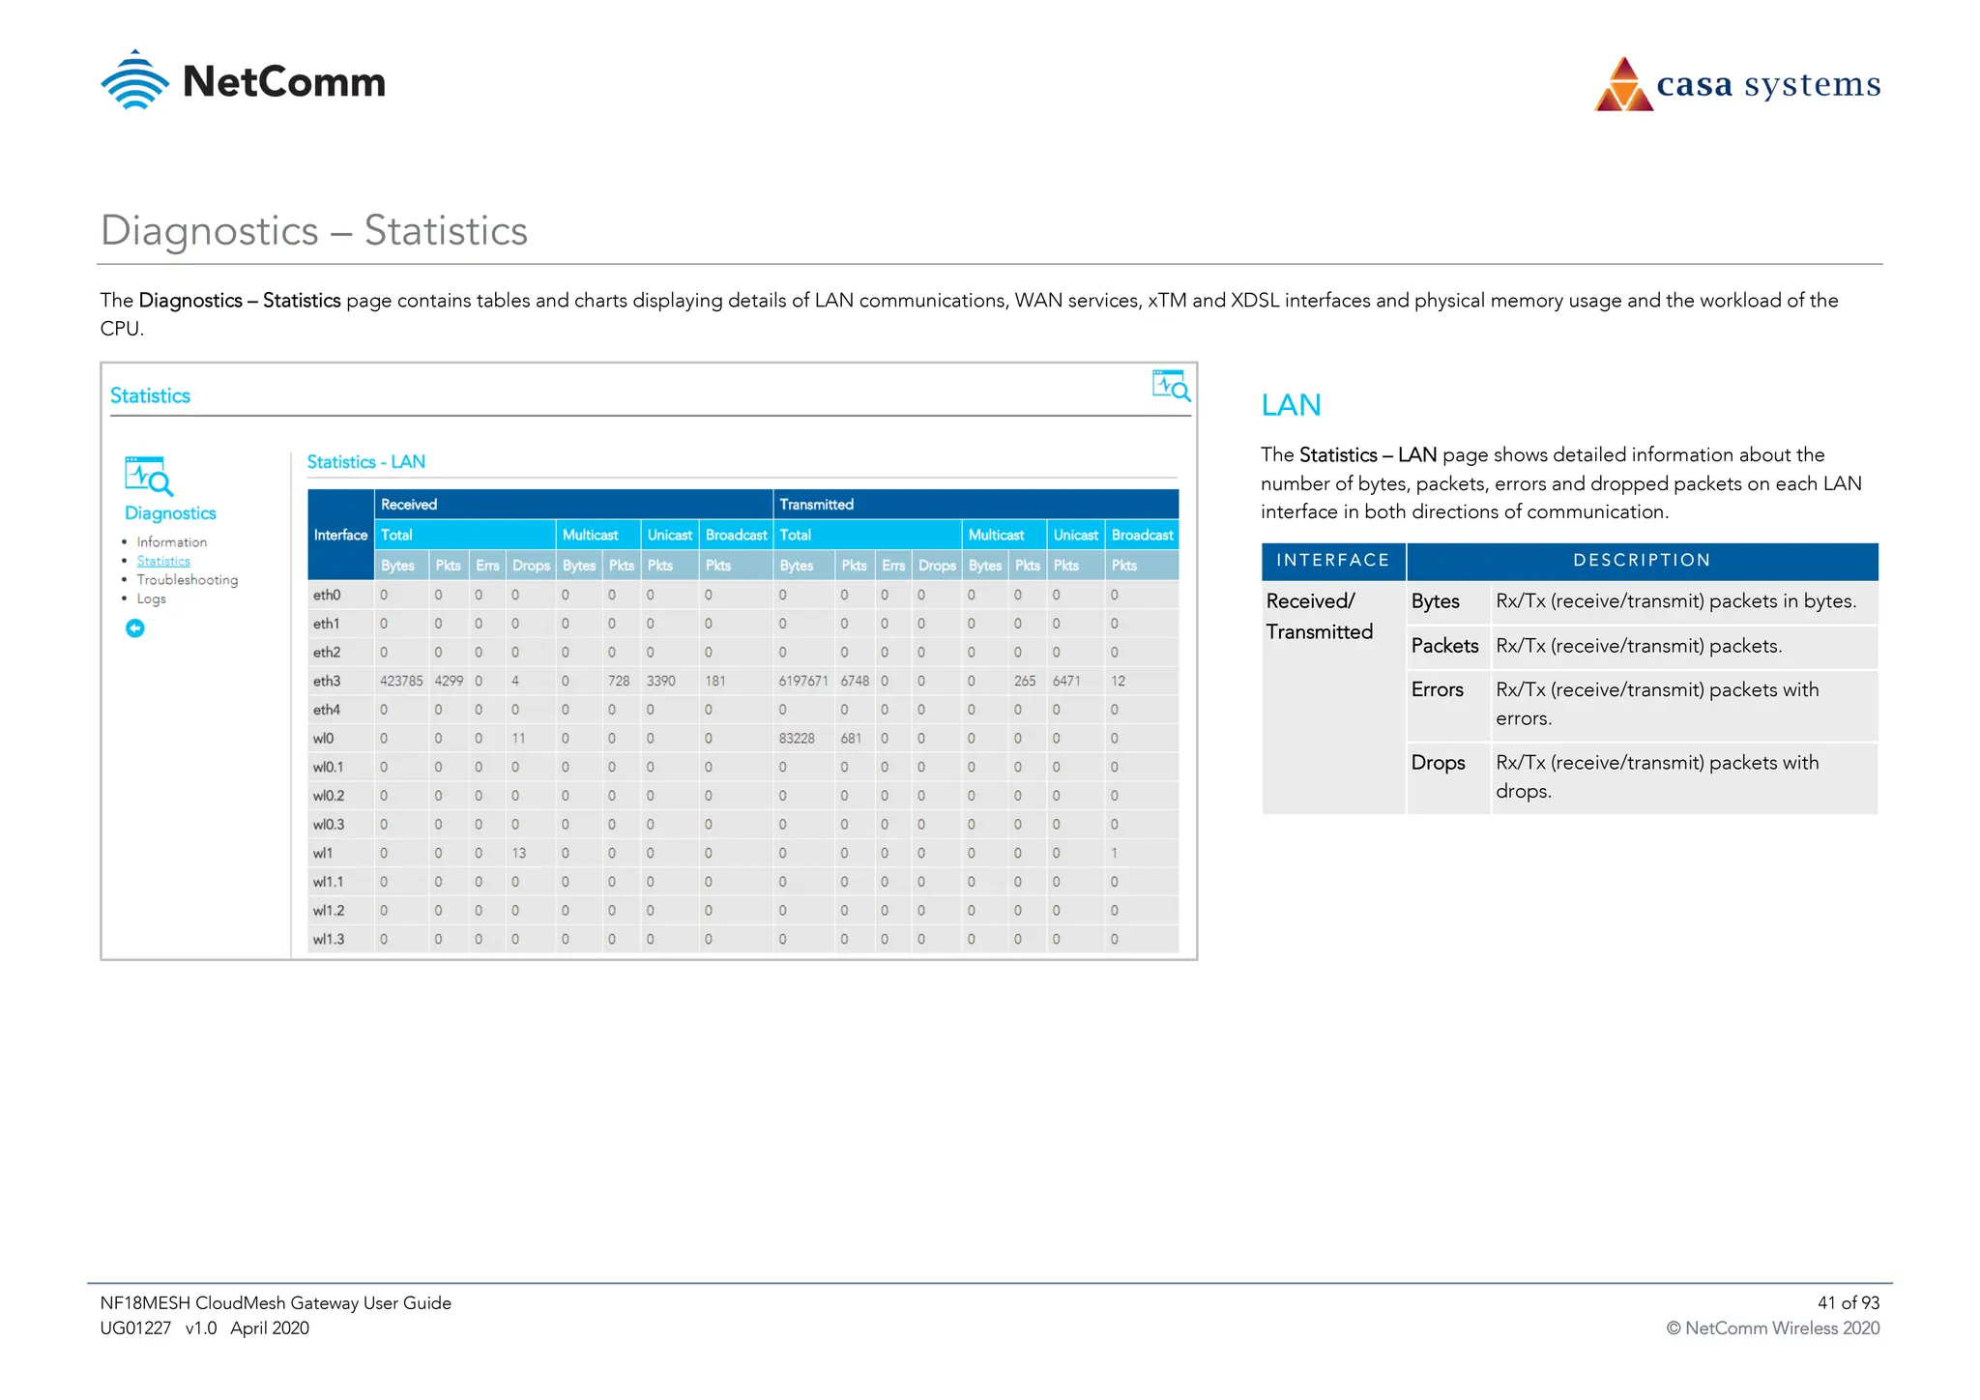The image size is (1980, 1400).
Task: Click the Statistics - LAN section title
Action: 366,462
